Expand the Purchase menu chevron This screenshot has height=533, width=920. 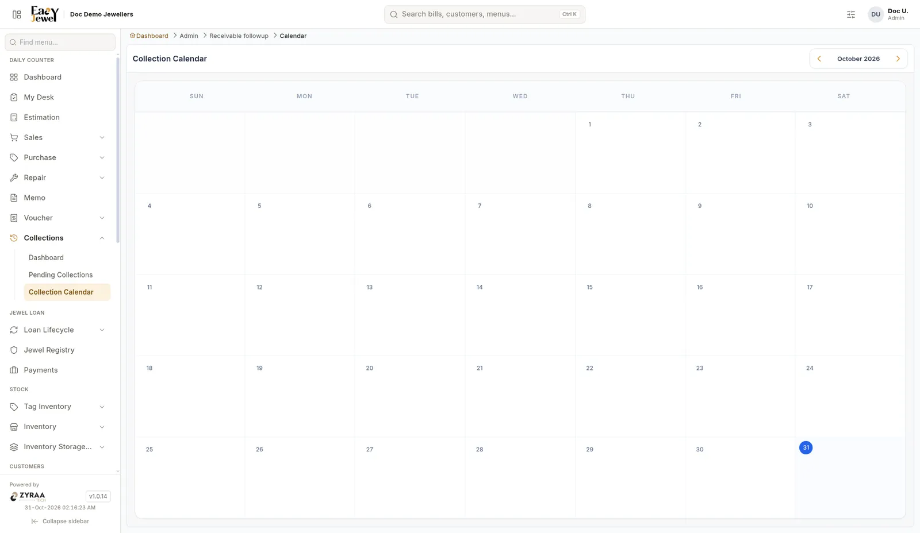[x=102, y=157]
